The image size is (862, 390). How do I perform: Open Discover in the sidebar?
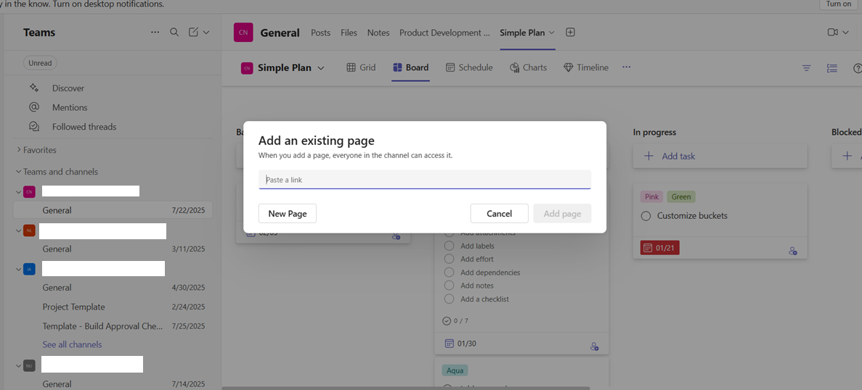[68, 88]
